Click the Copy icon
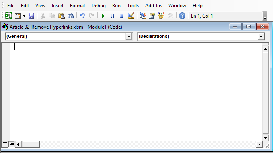 coord(52,16)
